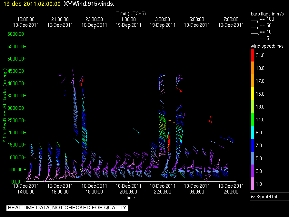Click the 'Time (UTC+5)' axis label
This screenshot has height=217, width=289.
click(x=131, y=14)
